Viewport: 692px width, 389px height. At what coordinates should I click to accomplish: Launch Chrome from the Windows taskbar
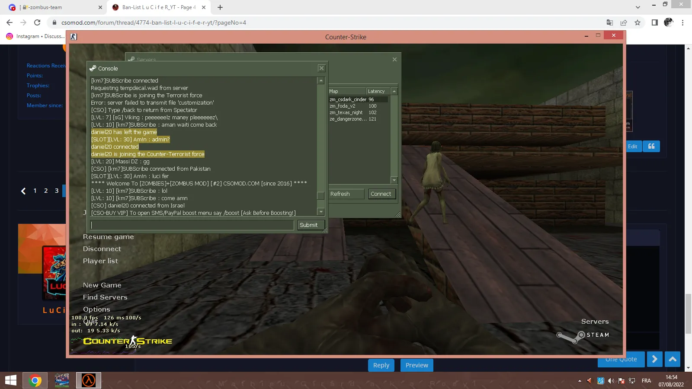coord(35,380)
